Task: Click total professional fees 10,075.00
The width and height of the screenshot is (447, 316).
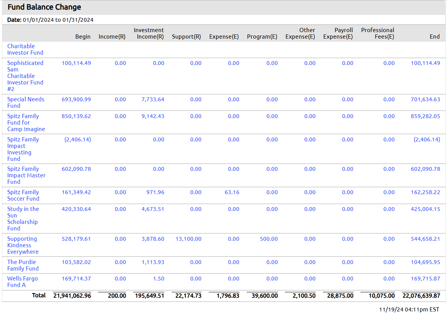Action: click(382, 296)
